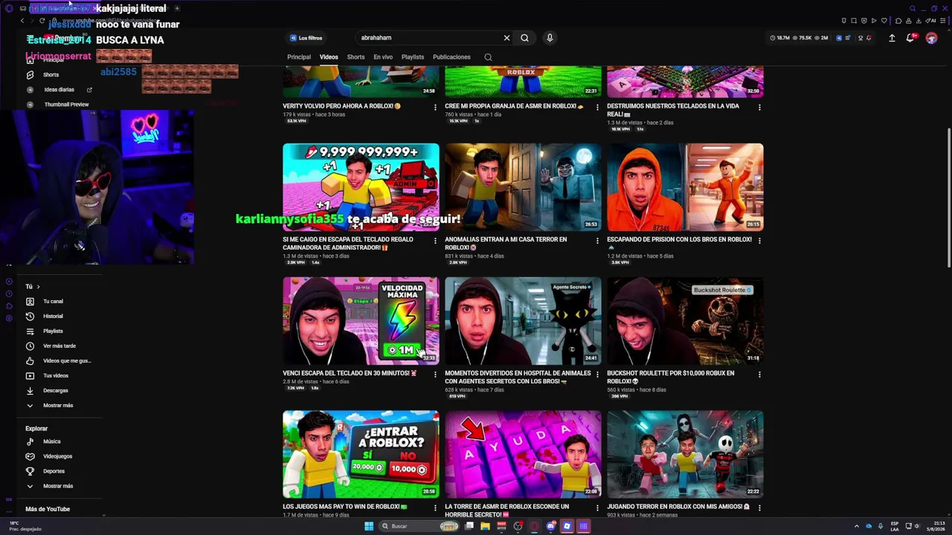Expand the 'Tú' section chevron
Screen dimensions: 952x535
click(38, 287)
